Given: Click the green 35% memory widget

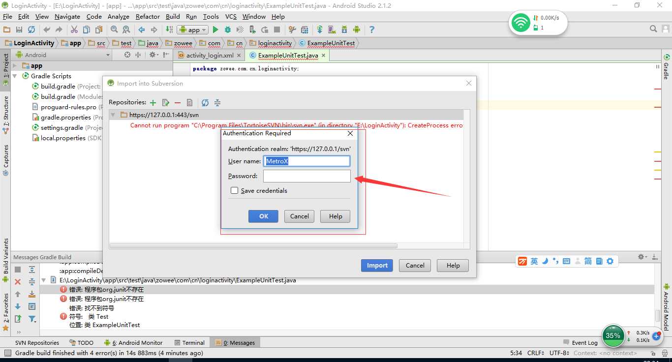Looking at the screenshot, I should [613, 335].
